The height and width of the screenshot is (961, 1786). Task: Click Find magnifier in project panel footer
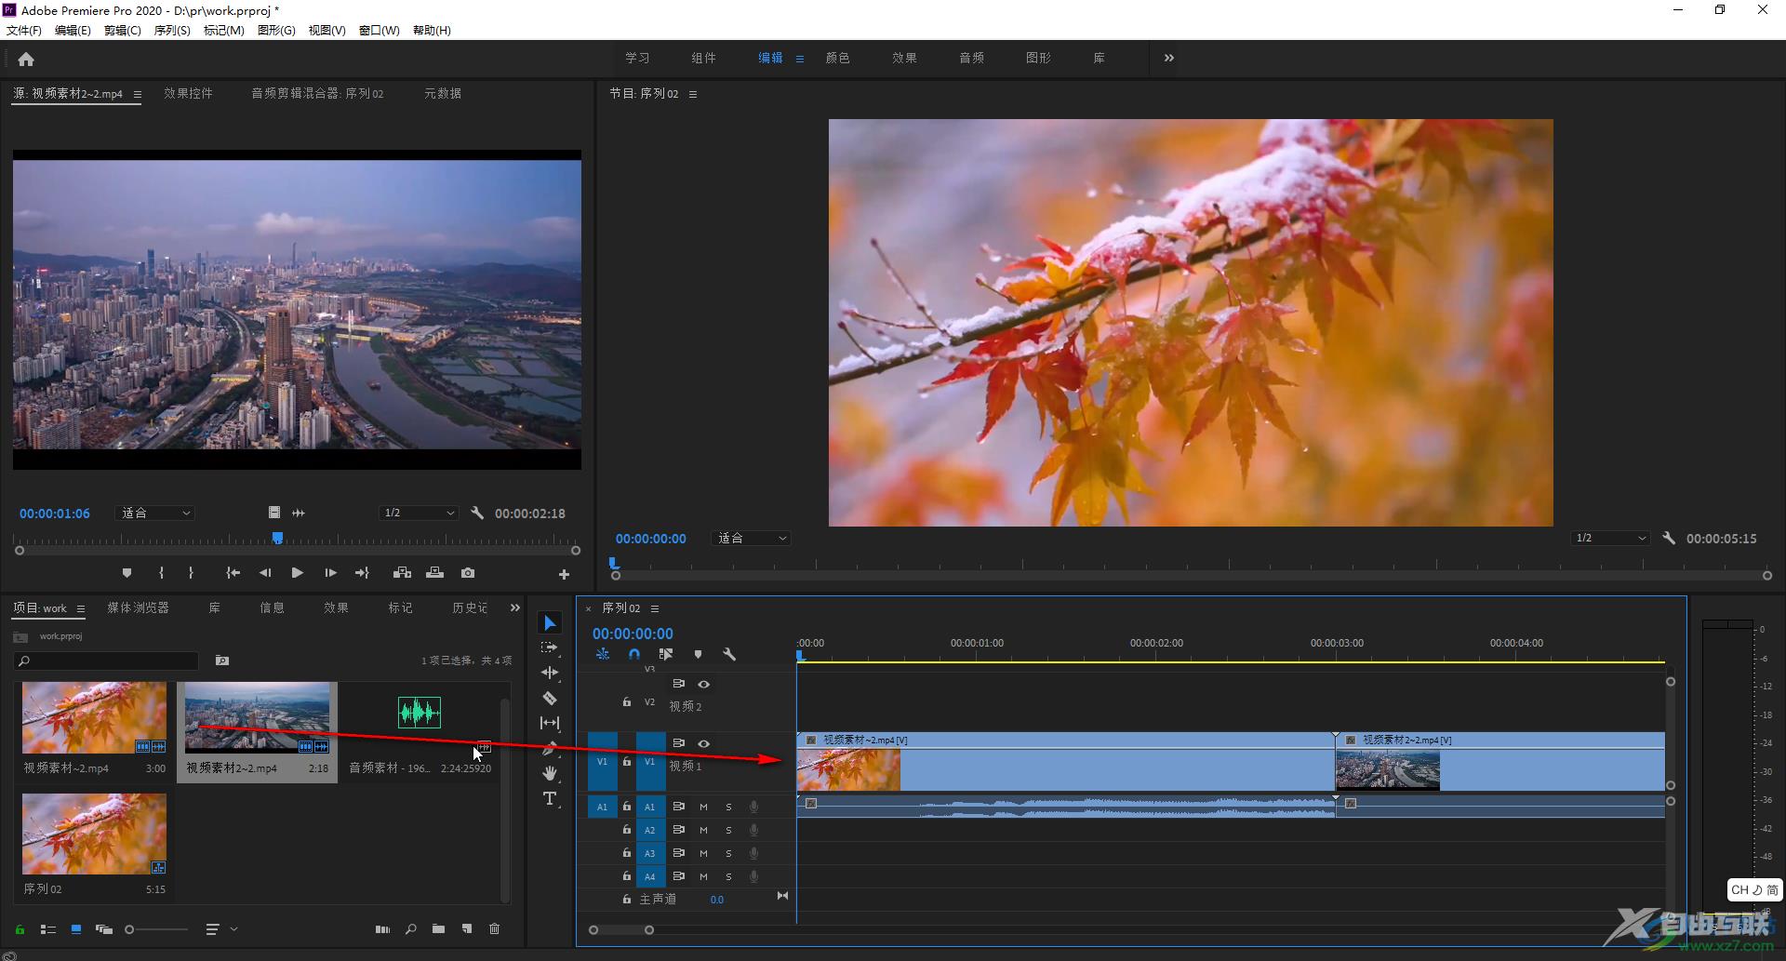pyautogui.click(x=410, y=928)
